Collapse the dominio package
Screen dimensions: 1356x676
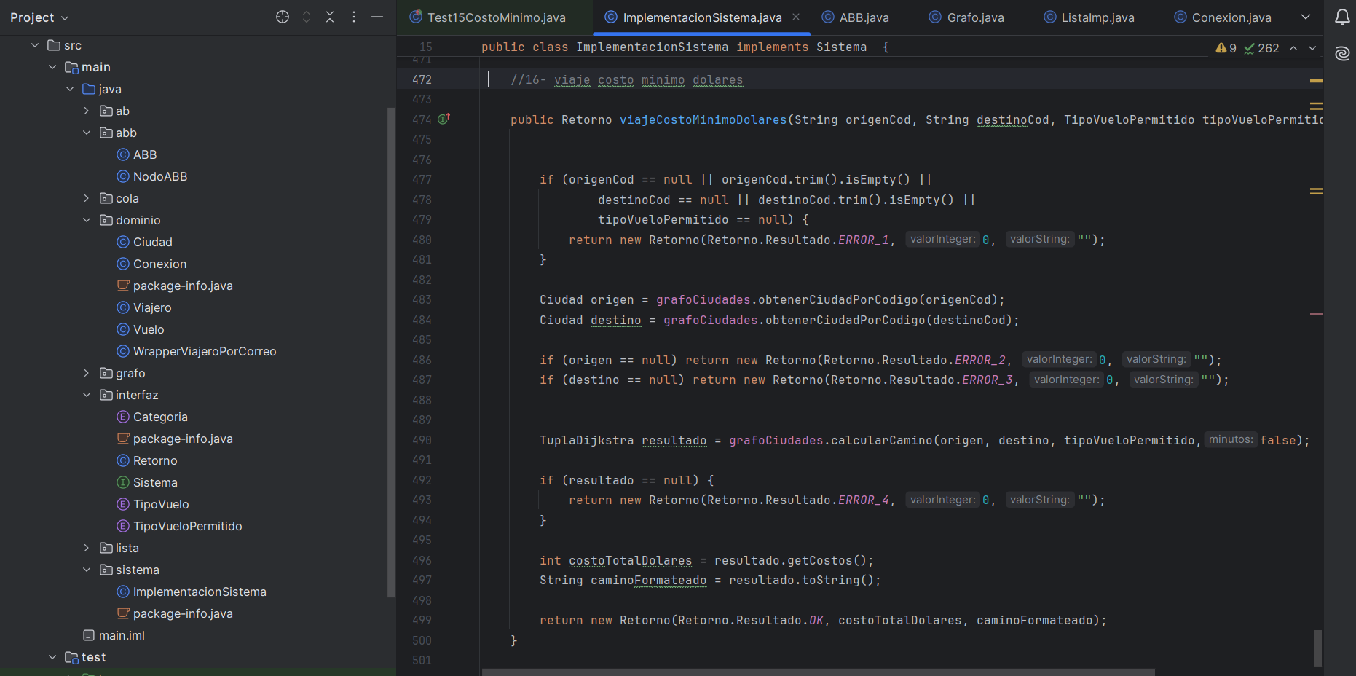click(x=87, y=220)
